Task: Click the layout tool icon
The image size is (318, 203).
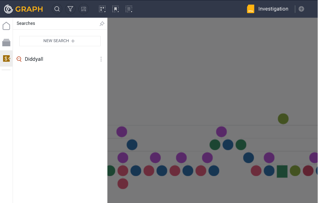Action: 84,9
